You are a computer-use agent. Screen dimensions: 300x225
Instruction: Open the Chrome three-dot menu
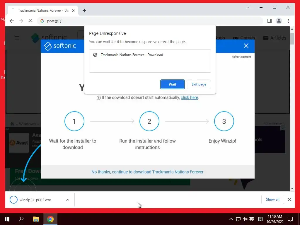point(288,21)
